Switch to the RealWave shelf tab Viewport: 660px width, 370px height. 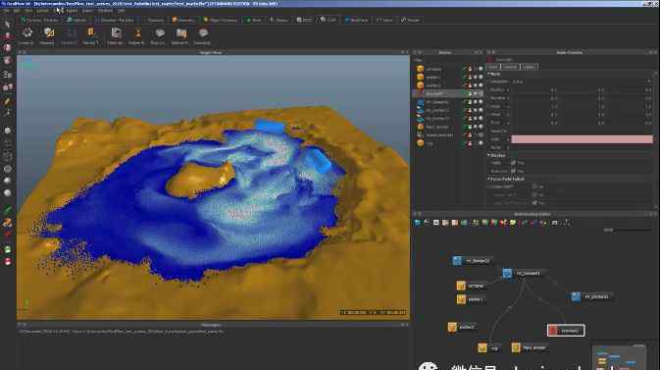click(x=356, y=20)
